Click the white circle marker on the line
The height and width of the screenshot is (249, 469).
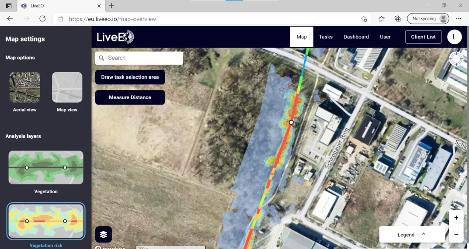291,122
